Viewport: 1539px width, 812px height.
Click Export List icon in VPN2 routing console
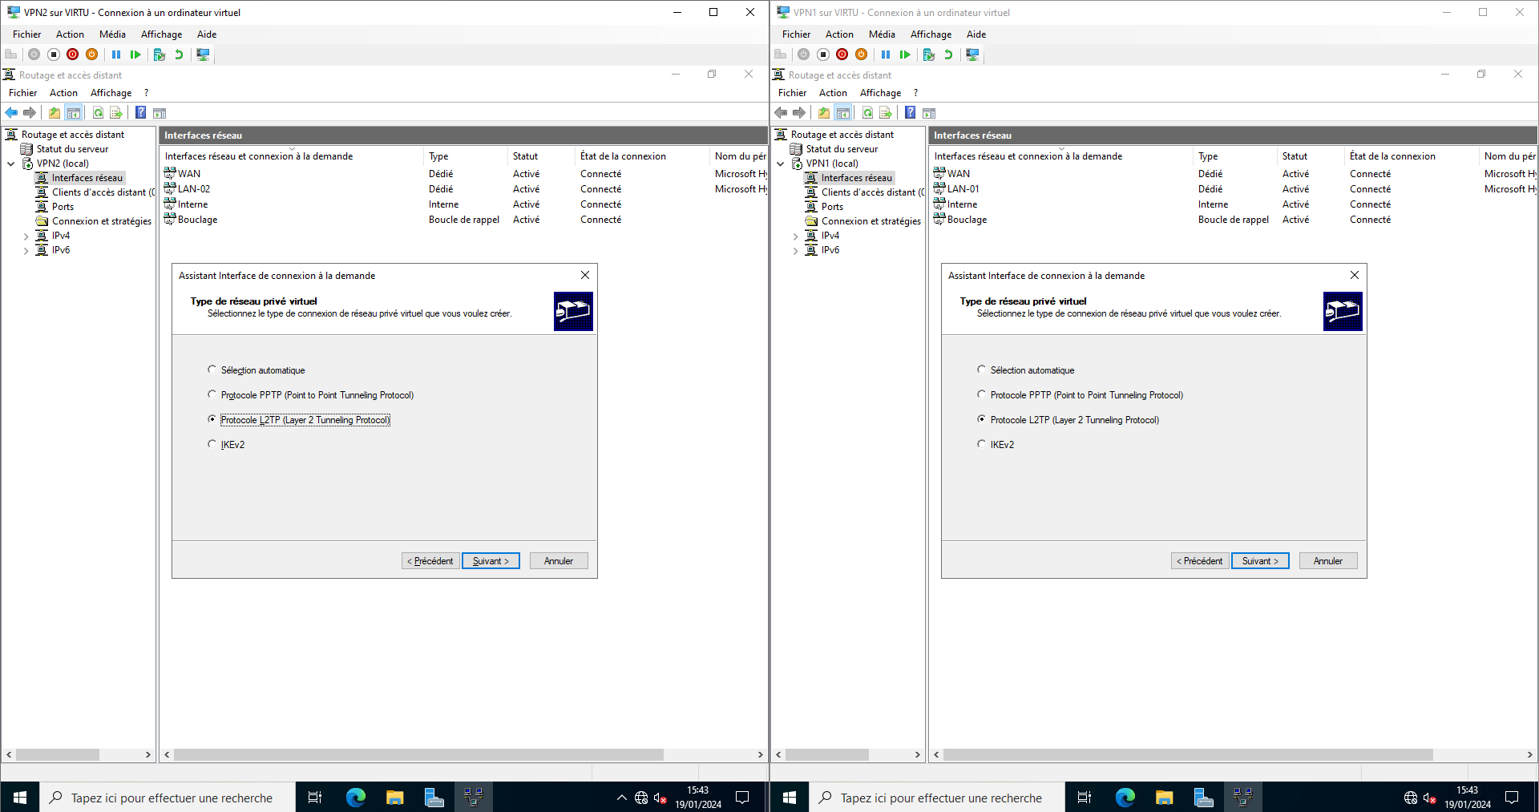tap(116, 113)
